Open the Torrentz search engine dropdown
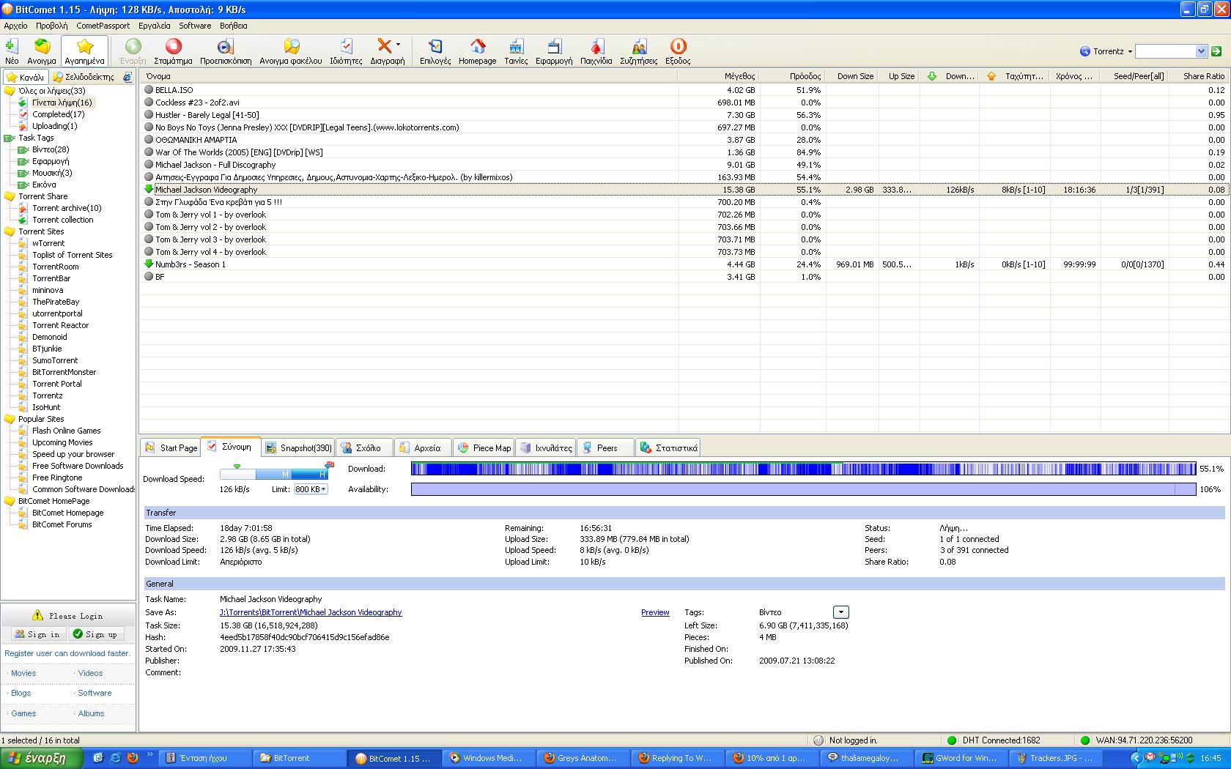The image size is (1231, 769). point(1130,51)
